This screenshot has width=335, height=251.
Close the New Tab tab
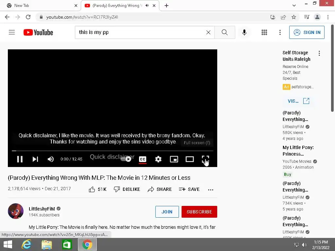(x=76, y=6)
